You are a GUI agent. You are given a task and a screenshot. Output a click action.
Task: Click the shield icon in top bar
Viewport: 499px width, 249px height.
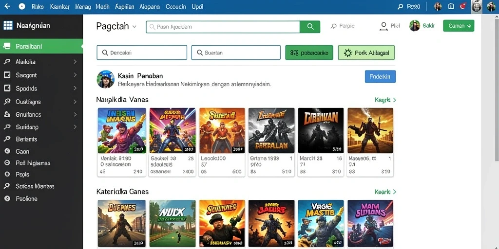[x=451, y=6]
